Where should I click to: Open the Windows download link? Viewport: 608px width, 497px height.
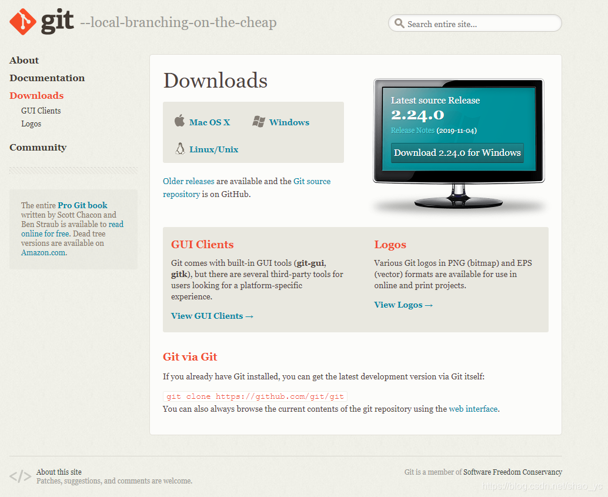[289, 122]
